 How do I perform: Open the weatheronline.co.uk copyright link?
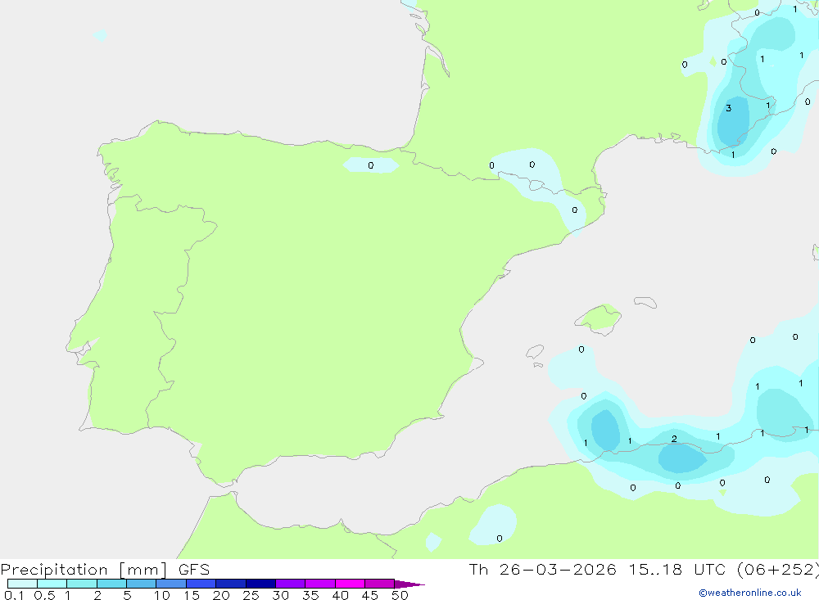tap(750, 593)
